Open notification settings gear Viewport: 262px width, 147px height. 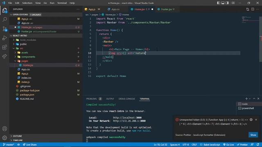(251, 120)
